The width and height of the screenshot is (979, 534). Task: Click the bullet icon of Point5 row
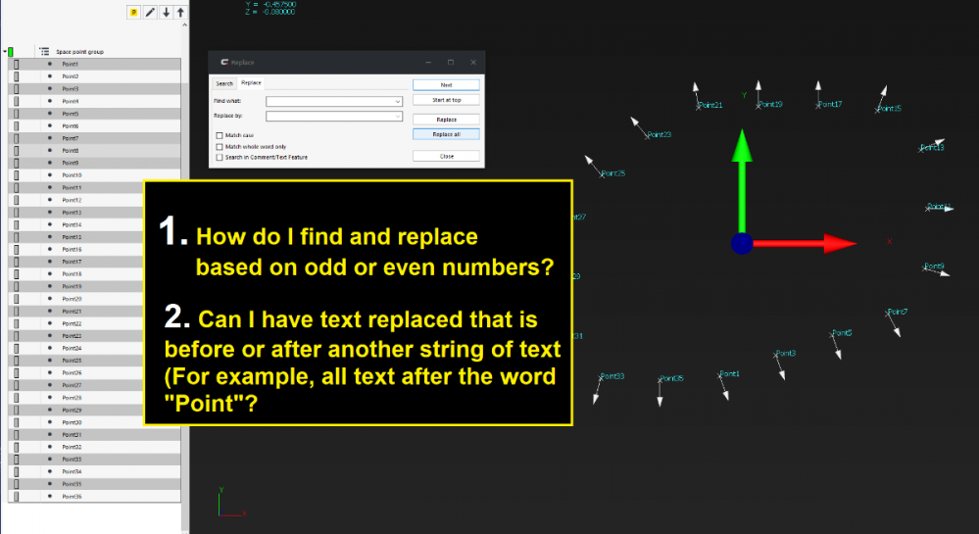point(50,114)
